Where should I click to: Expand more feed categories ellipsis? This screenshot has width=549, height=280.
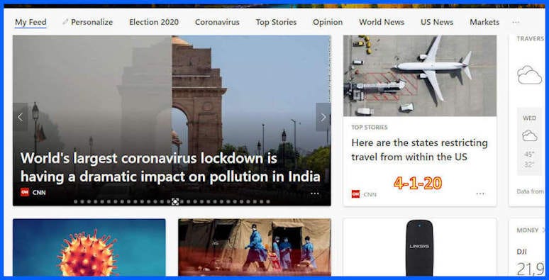[516, 22]
